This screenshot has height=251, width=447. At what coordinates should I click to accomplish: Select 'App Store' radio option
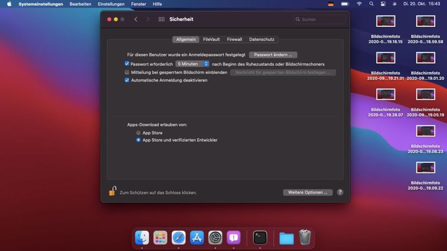point(138,133)
